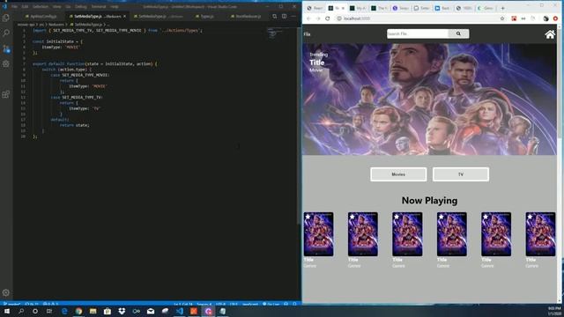Open the Search view in VS Code sidebar
The height and width of the screenshot is (317, 564).
6,33
